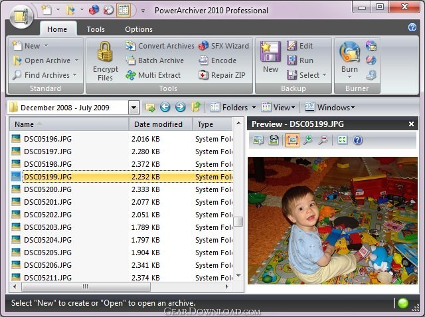The image size is (425, 317).
Task: Sort by the Name column header
Action: point(69,124)
